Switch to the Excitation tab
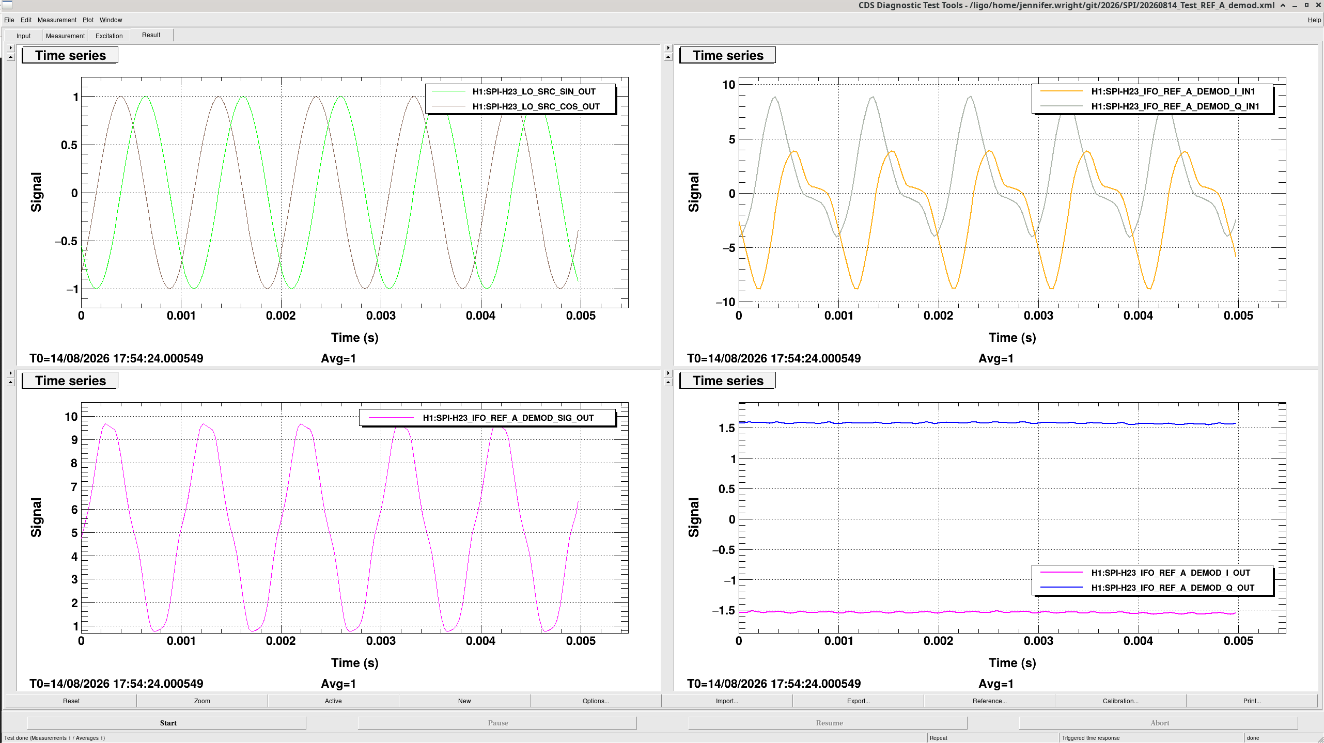 (x=109, y=36)
